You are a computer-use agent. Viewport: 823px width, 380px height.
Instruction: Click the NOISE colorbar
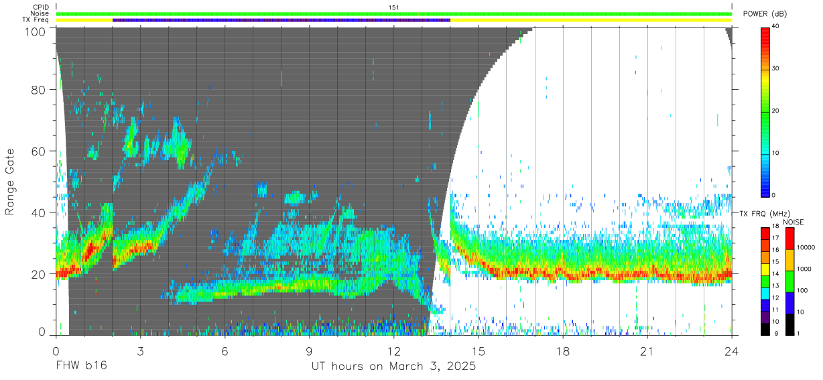point(789,281)
